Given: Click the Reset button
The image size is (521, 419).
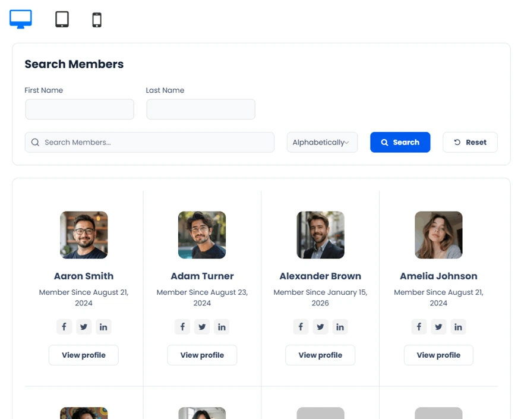Looking at the screenshot, I should point(470,142).
